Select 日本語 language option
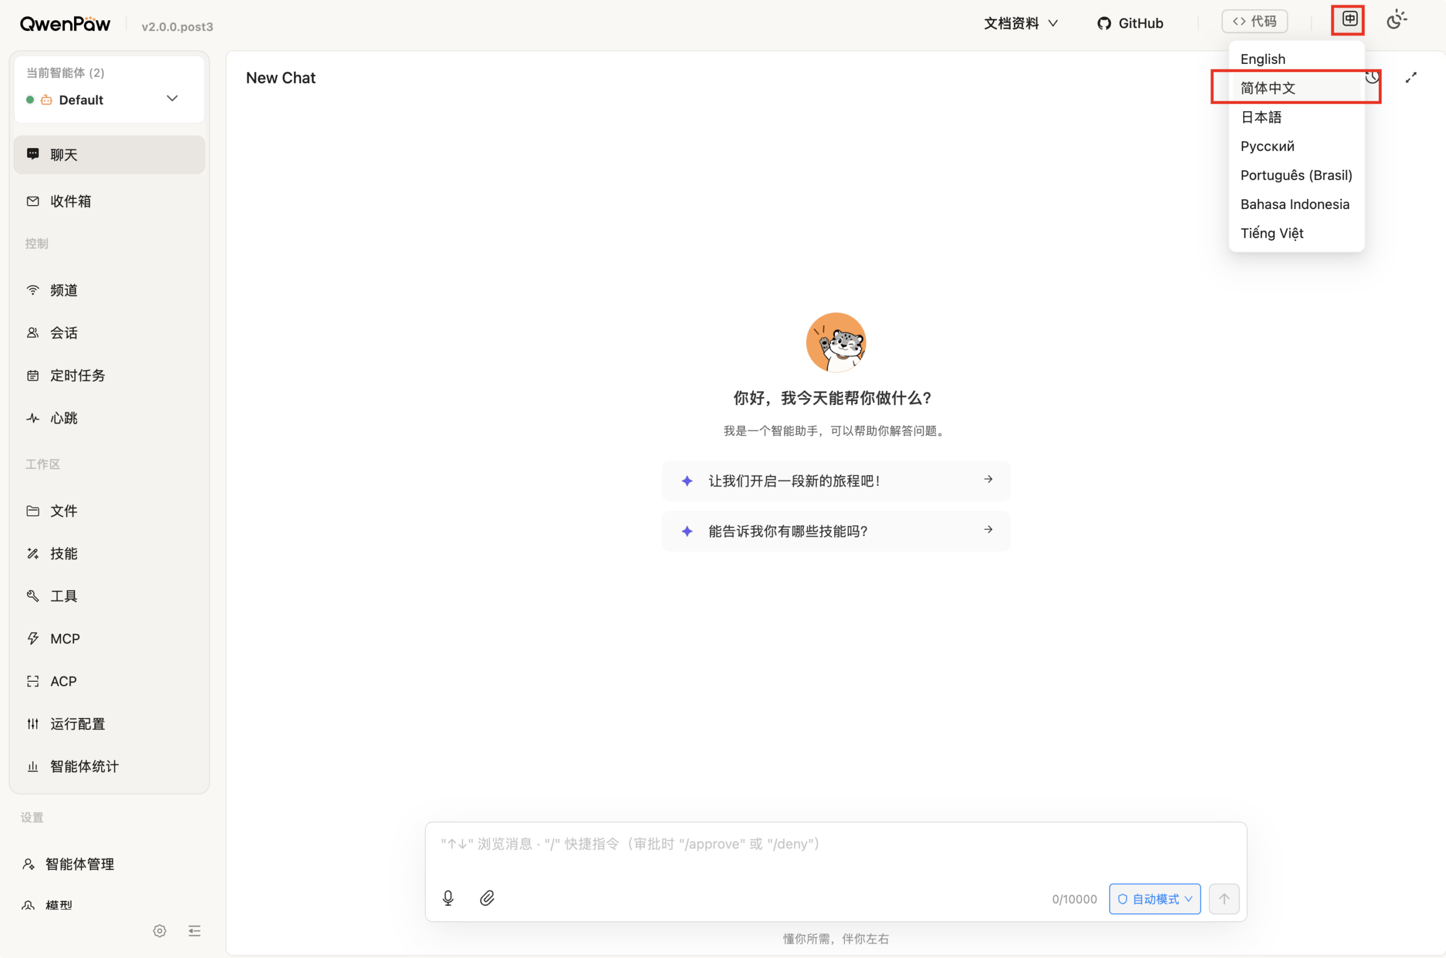 [x=1296, y=117]
